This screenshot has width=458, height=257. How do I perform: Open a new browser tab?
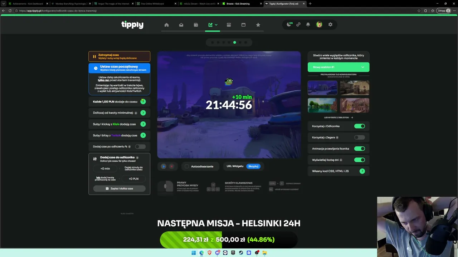click(310, 4)
